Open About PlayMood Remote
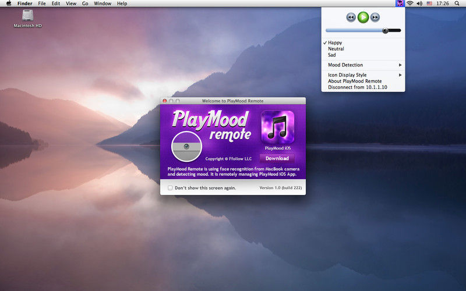Image resolution: width=466 pixels, height=291 pixels. (363, 81)
